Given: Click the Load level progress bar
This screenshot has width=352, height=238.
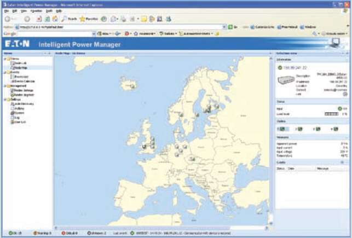Looking at the screenshot, I should tap(331, 114).
